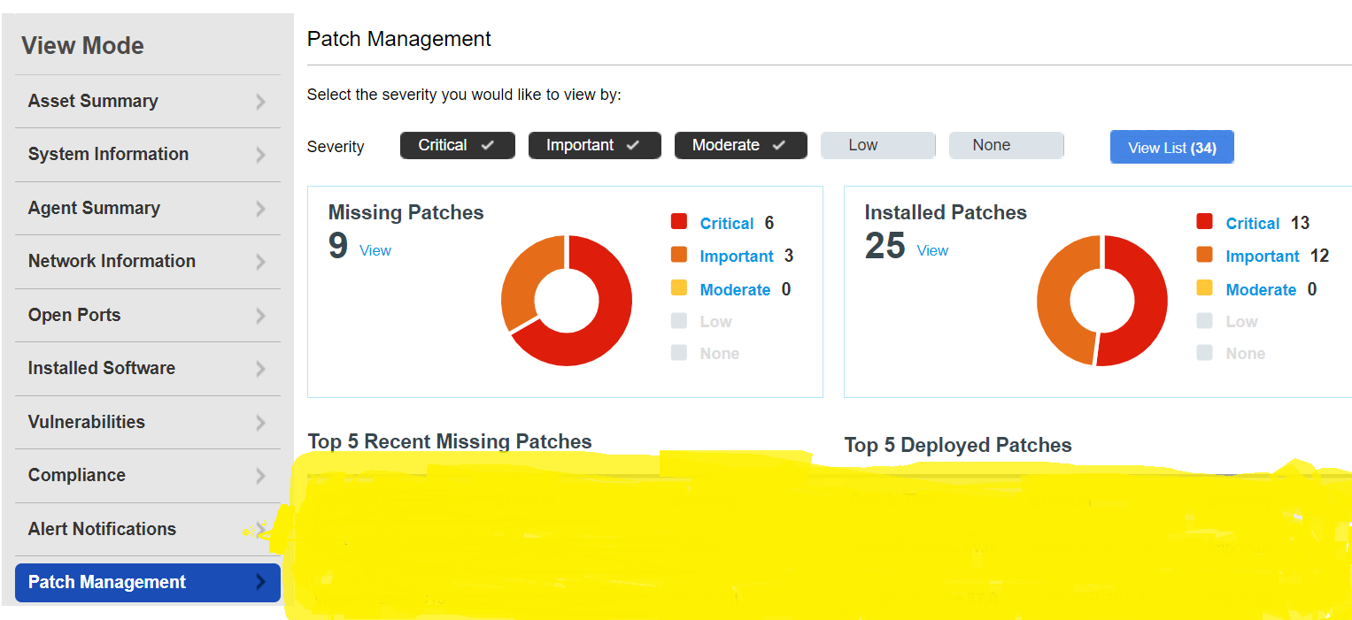The image size is (1352, 620).
Task: Click View link under Missing Patches
Action: 375,251
